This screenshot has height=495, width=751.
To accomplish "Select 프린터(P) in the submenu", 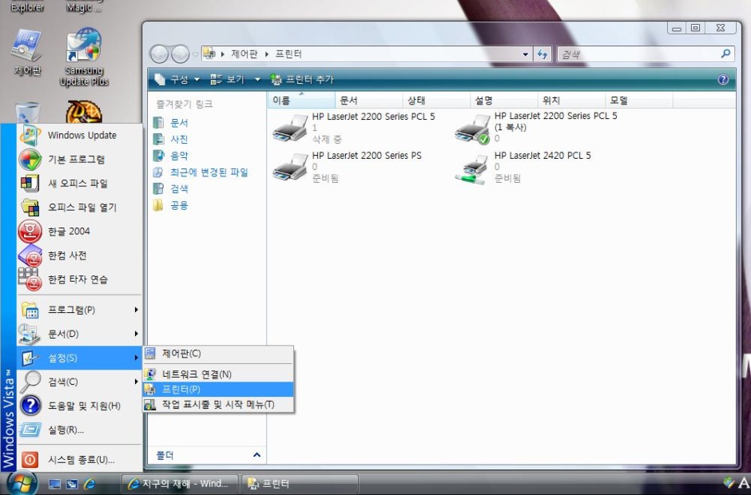I will point(218,389).
